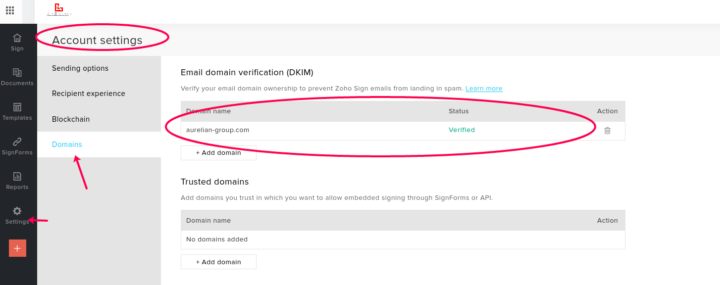Open the Settings gear icon
This screenshot has height=285, width=720.
17,211
